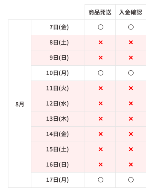Click the 7日(金) date label

[x=59, y=27]
